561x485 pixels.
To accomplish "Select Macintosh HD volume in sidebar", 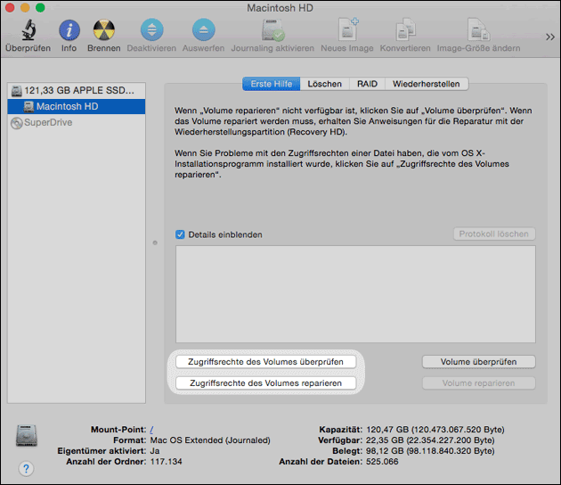I will [x=77, y=106].
